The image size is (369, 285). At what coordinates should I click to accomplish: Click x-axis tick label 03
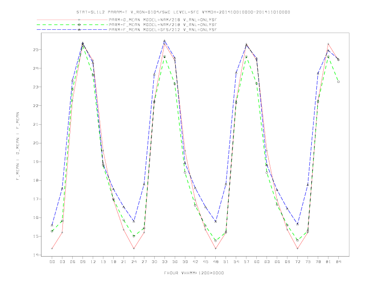[x=62, y=262]
